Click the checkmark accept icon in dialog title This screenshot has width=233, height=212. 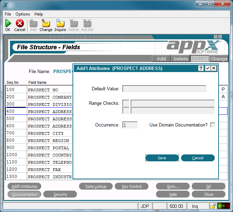tap(208, 68)
